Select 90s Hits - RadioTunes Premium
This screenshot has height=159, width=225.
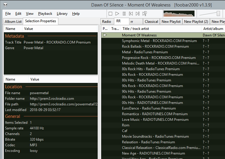(163, 91)
